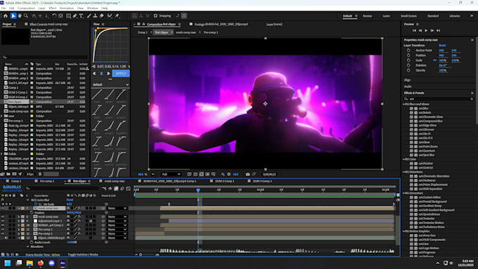Select the Selection arrow tool
Image resolution: width=478 pixels, height=269 pixels.
point(13,16)
